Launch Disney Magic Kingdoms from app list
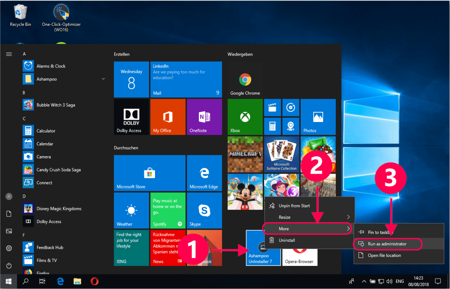 point(64,208)
